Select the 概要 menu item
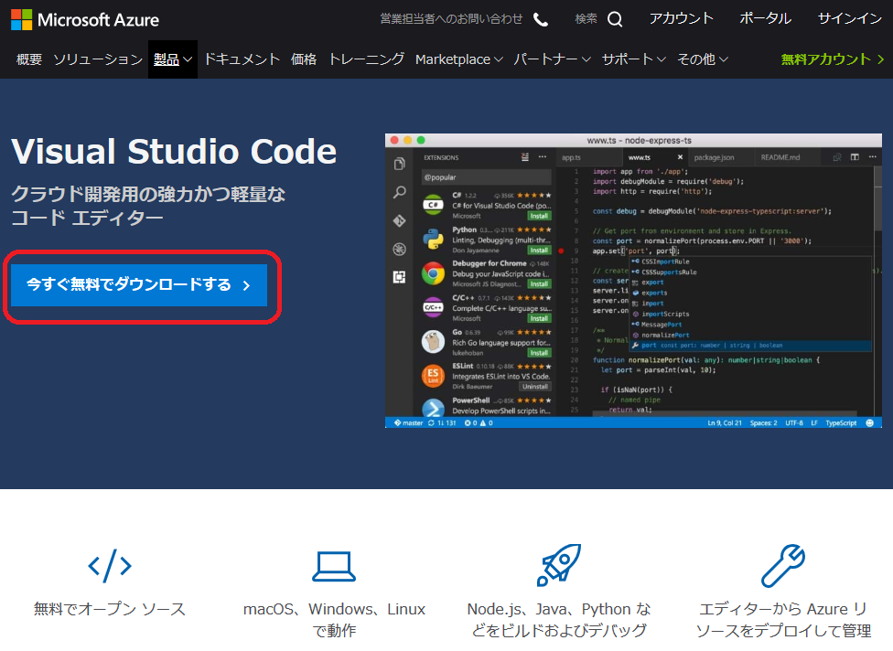The image size is (893, 651). 29,59
